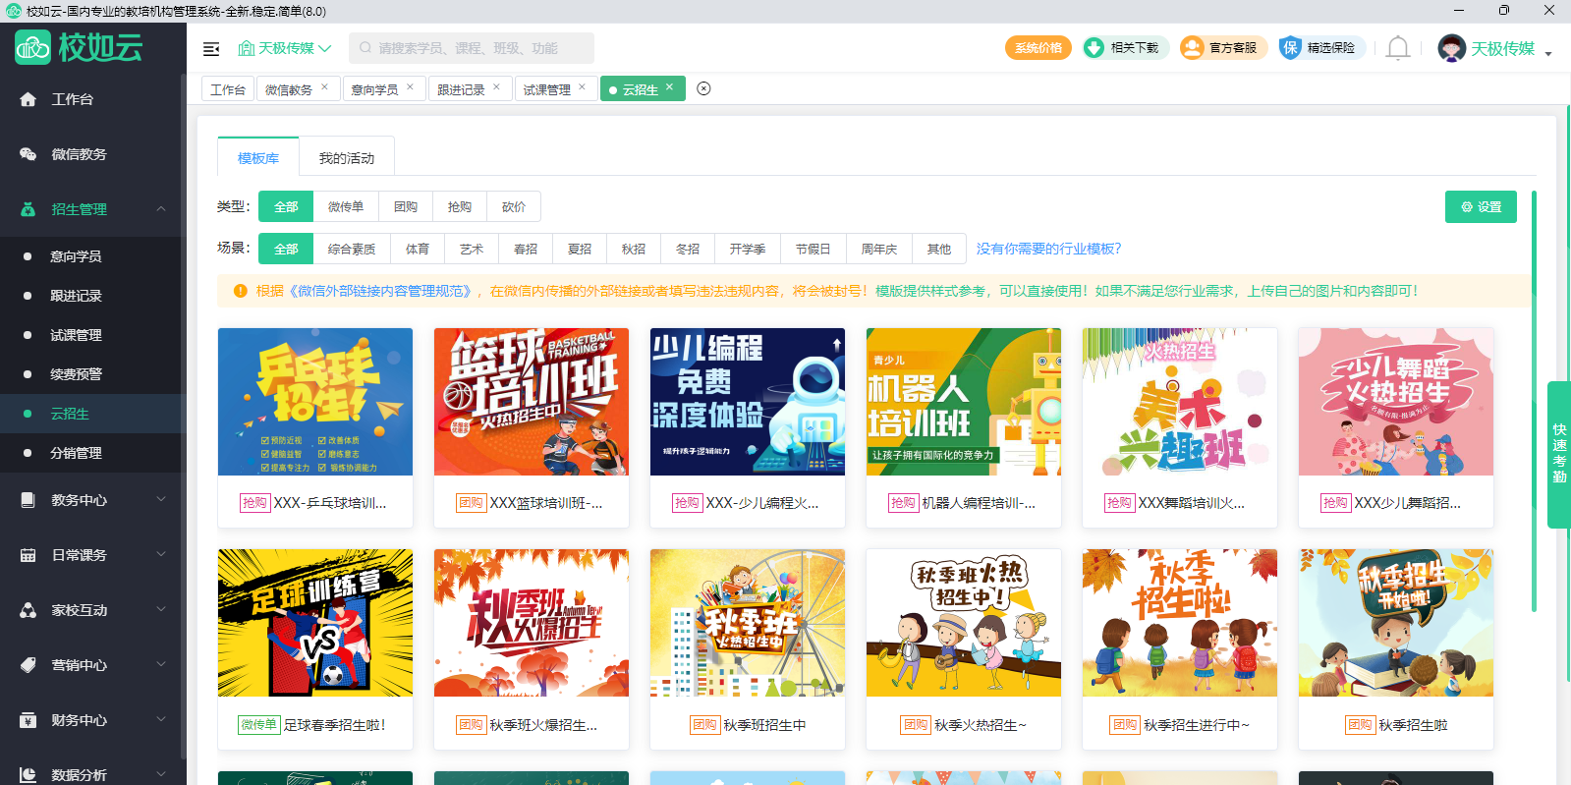Click the notification bell icon
Image resolution: width=1571 pixels, height=785 pixels.
click(x=1397, y=48)
